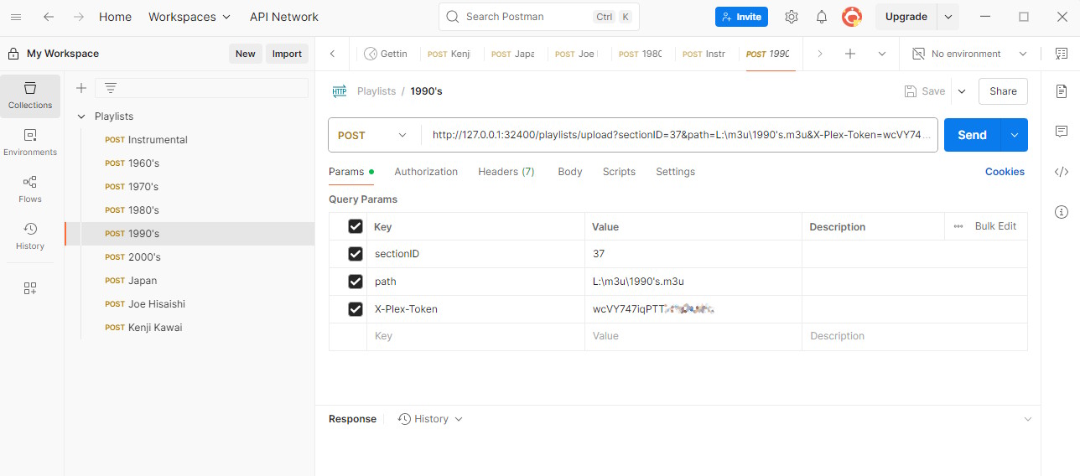
Task: Uncheck the sectionID query parameter
Action: [356, 254]
